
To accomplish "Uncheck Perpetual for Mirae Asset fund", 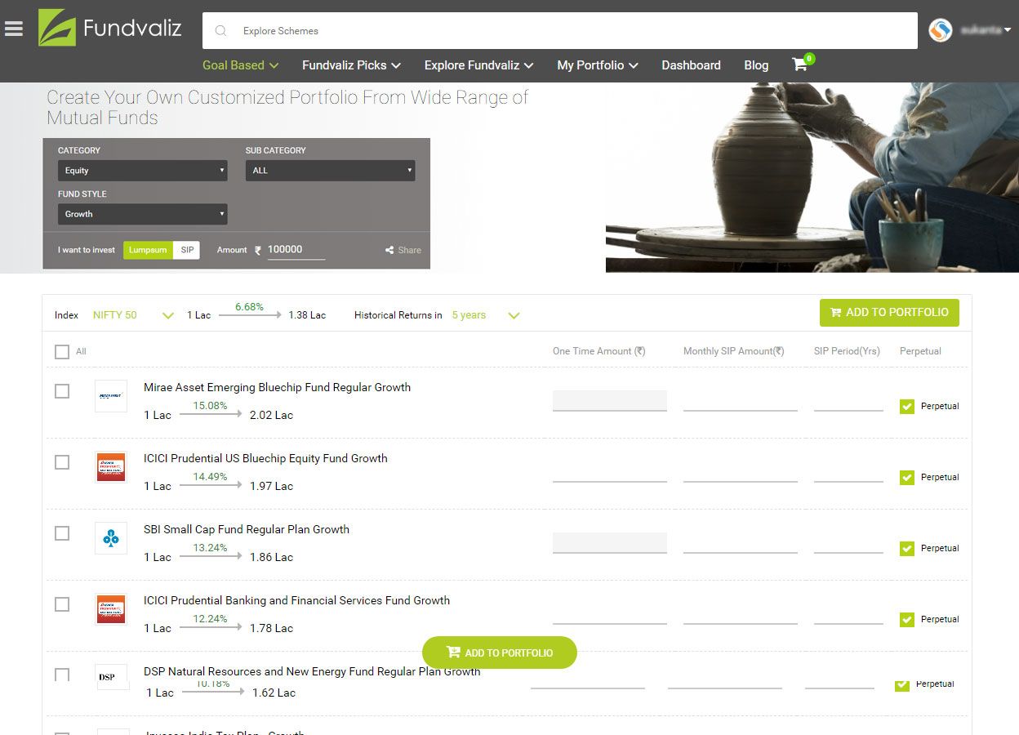I will point(906,407).
